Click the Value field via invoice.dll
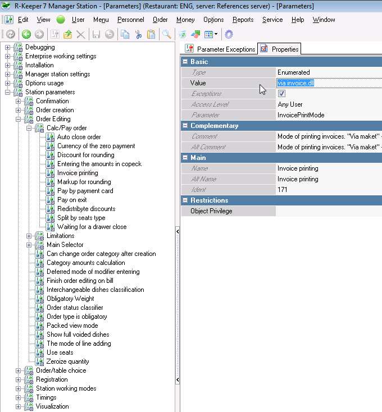 tap(329, 83)
